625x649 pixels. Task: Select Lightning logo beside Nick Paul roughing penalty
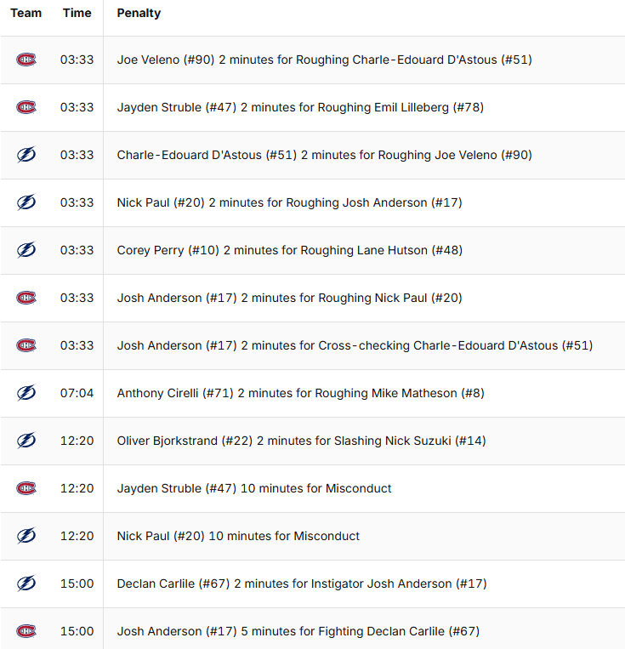(x=26, y=202)
